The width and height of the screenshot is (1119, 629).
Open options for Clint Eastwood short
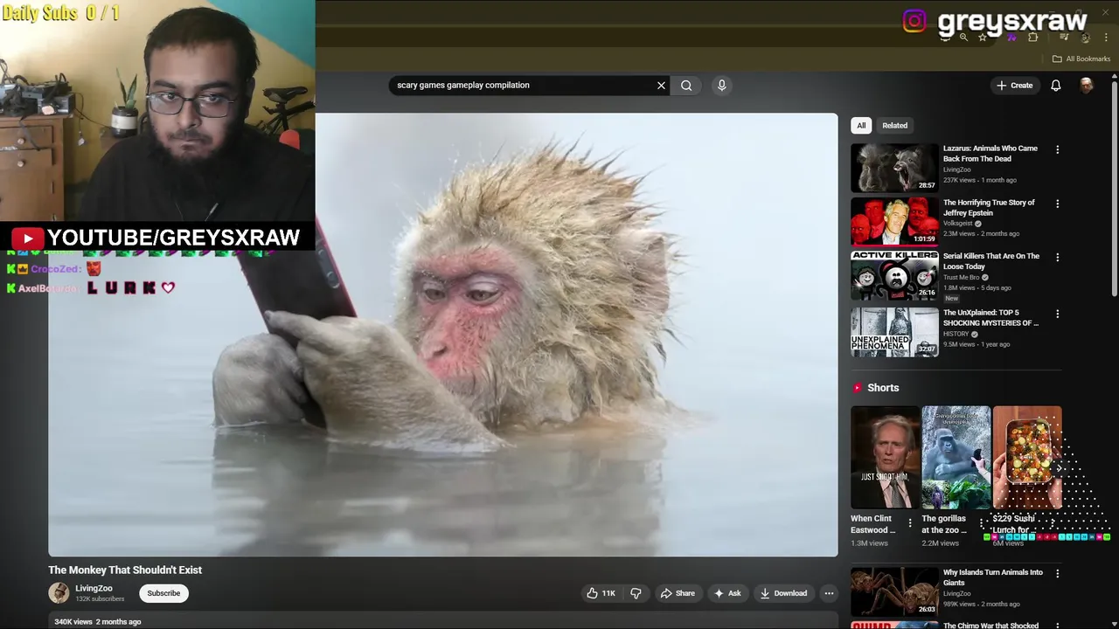point(909,523)
